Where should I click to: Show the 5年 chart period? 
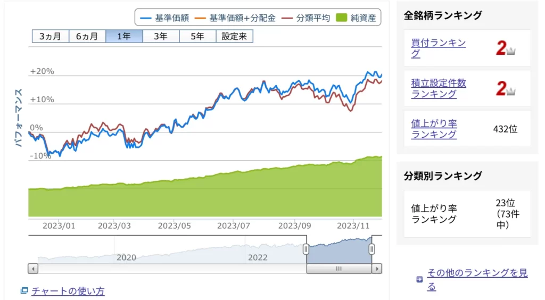click(197, 37)
